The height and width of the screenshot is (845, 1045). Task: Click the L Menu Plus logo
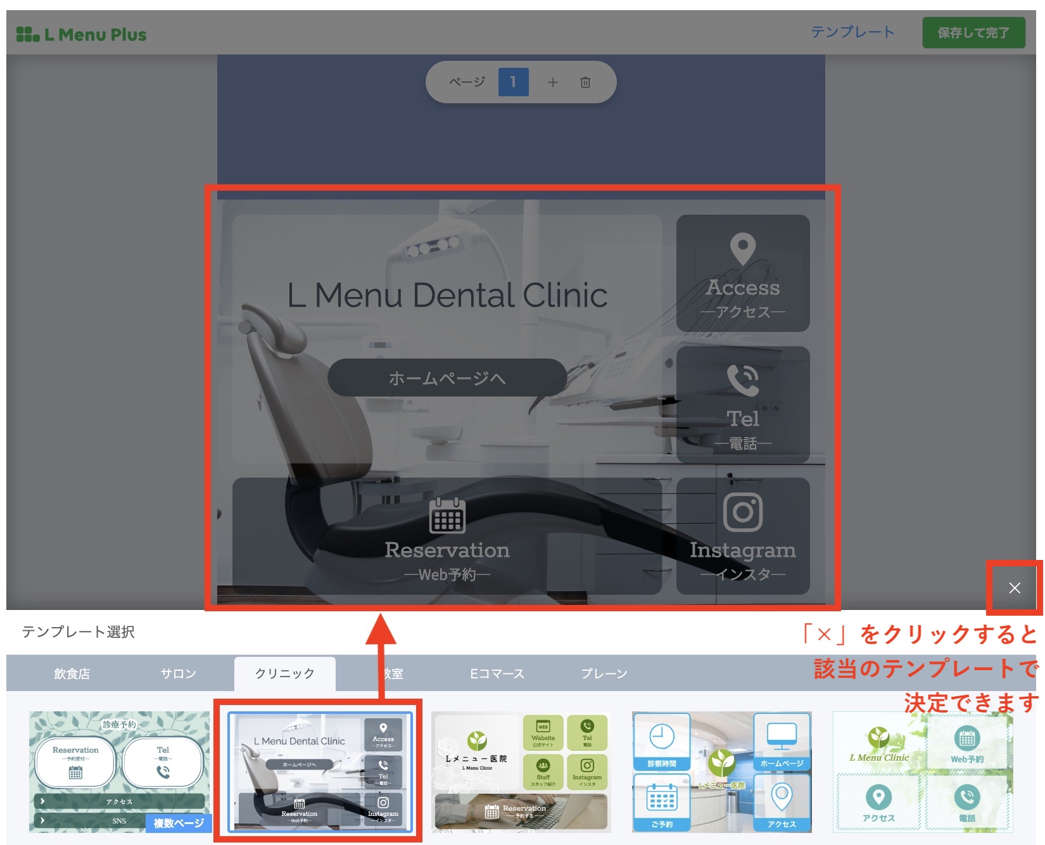(x=81, y=34)
